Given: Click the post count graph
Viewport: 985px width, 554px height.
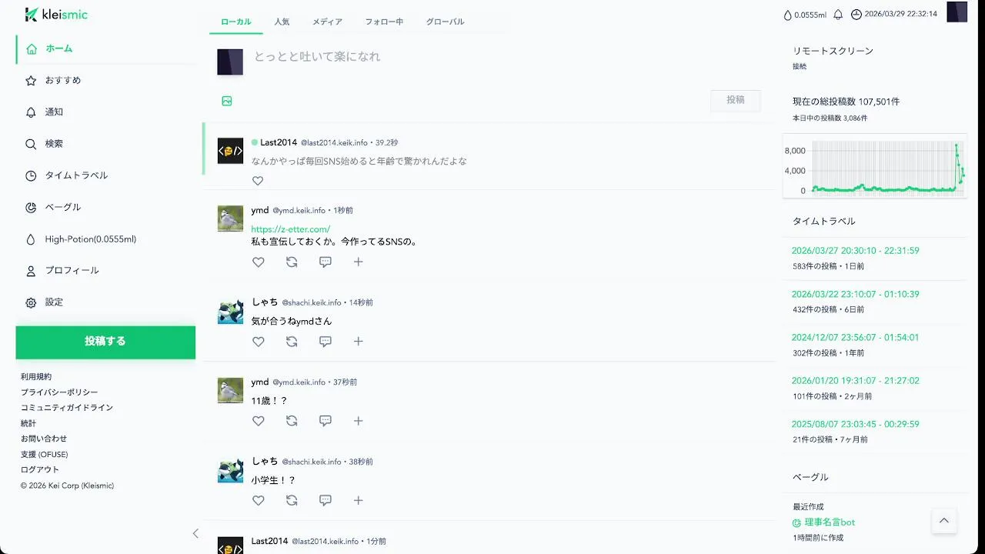Looking at the screenshot, I should tap(875, 166).
